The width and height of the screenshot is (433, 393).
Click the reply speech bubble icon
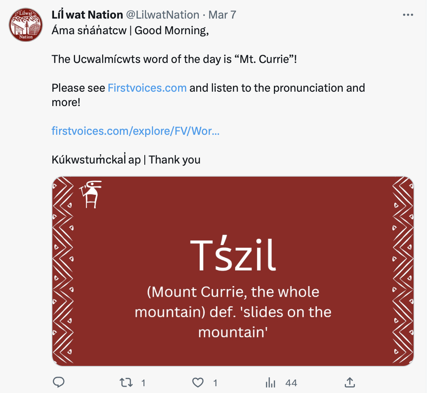58,383
